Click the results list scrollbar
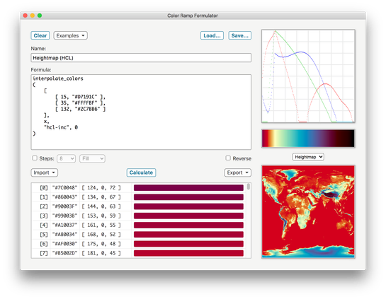386x299 pixels. 249,187
